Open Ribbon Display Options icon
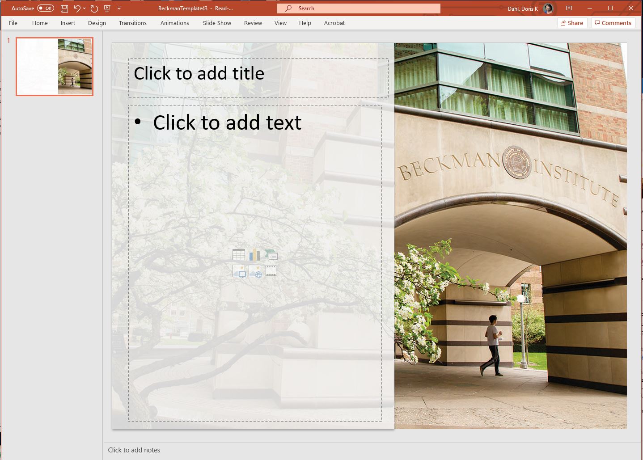The height and width of the screenshot is (460, 643). pos(569,8)
